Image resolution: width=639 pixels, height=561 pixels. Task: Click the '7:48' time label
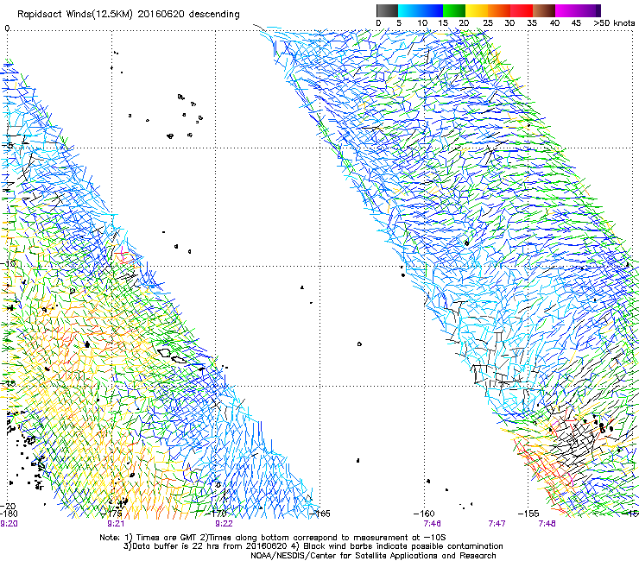point(547,524)
